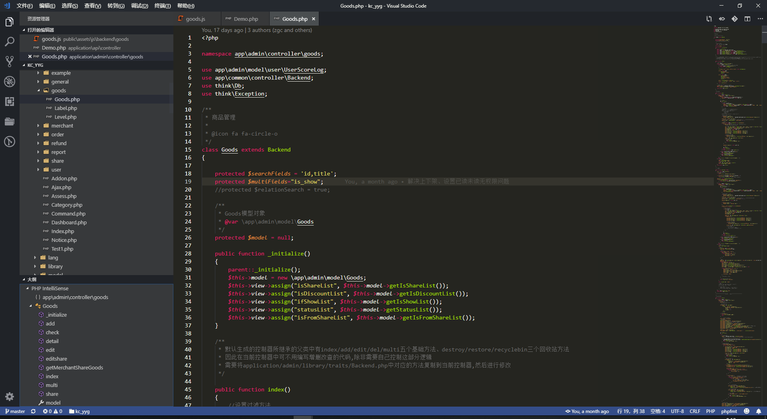The width and height of the screenshot is (767, 419).
Task: Collapse the Goods class in outline
Action: coord(31,306)
